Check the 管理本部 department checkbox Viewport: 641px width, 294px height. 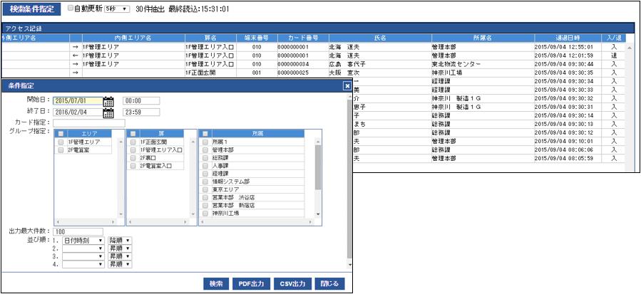(x=205, y=150)
